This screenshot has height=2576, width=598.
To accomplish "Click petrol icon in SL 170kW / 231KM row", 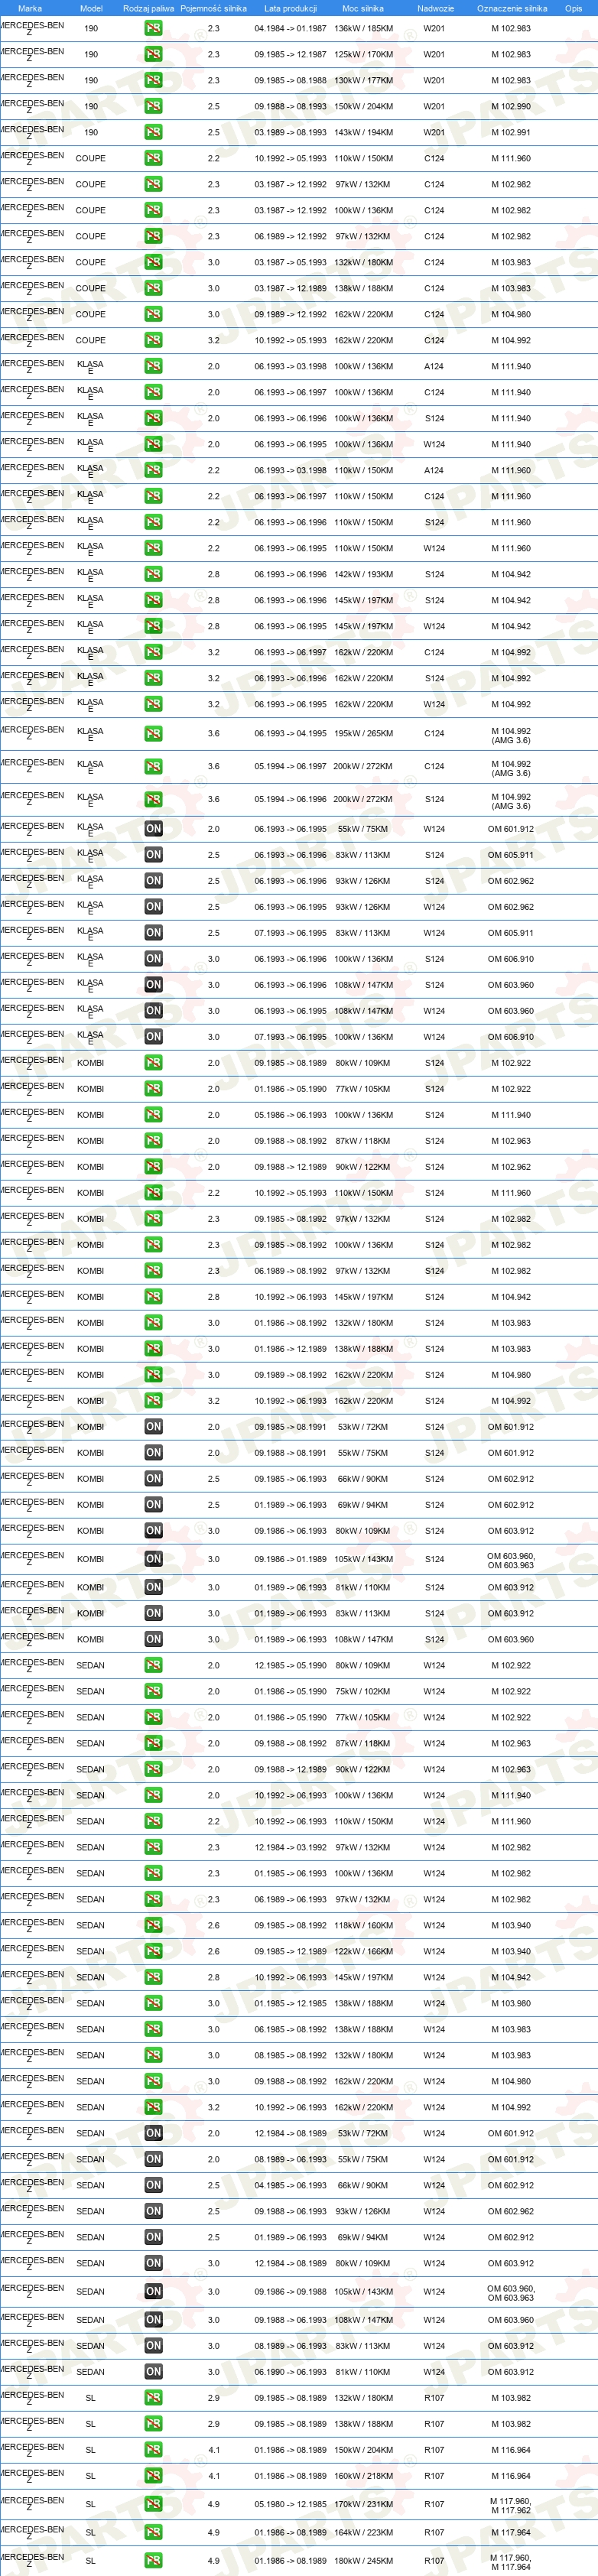I will [x=153, y=2504].
